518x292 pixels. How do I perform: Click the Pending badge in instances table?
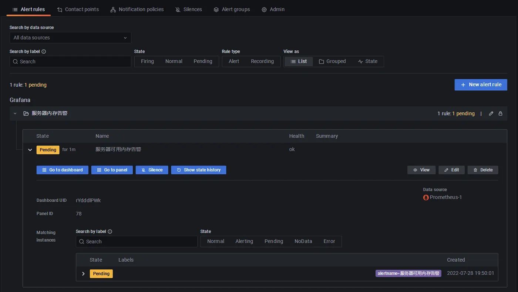[101, 274]
